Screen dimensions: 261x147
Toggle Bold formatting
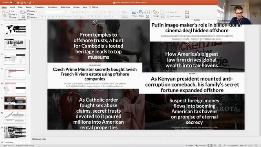pyautogui.click(x=42, y=16)
